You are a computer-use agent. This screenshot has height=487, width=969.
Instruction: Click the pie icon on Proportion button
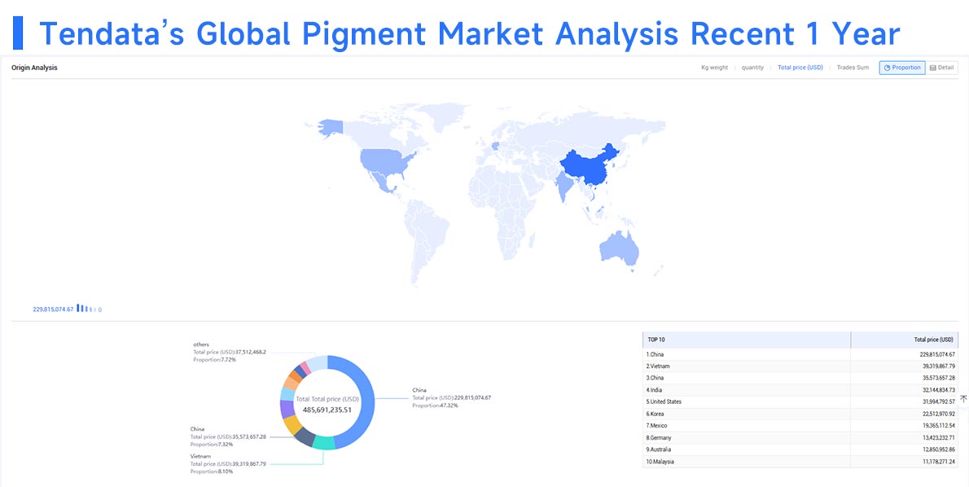[888, 68]
